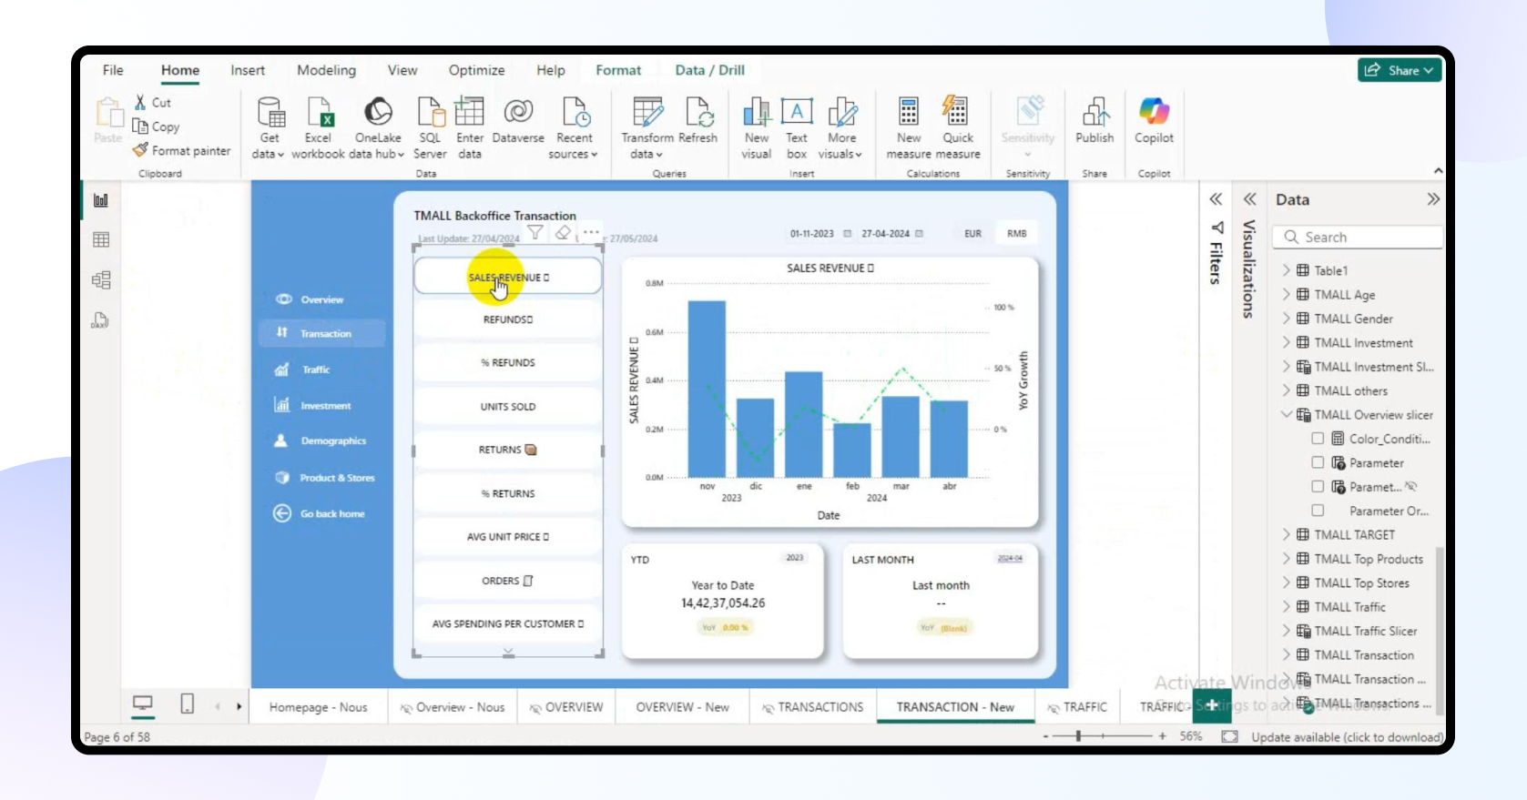
Task: Open the Get data source menu
Action: [270, 127]
